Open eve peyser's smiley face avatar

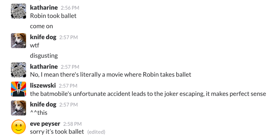[x=18, y=127]
